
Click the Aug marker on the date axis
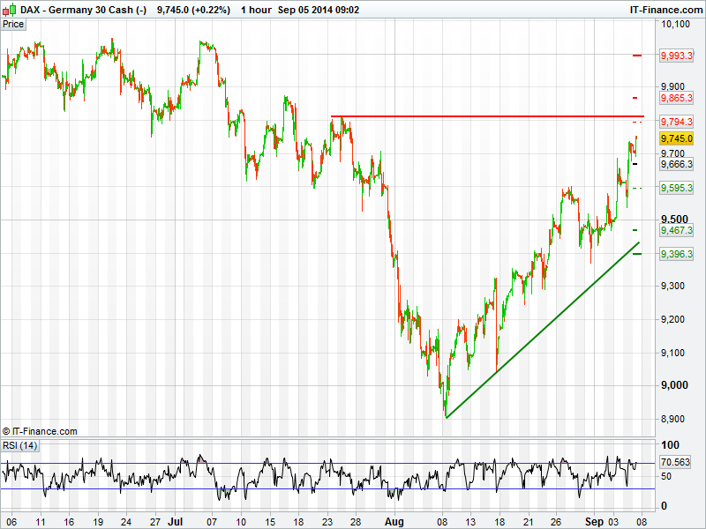[x=394, y=522]
